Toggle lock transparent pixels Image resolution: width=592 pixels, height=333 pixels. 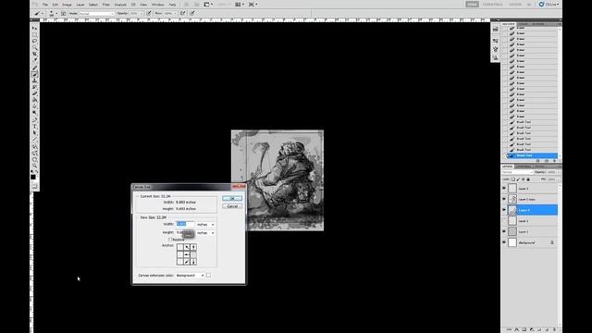[x=513, y=179]
